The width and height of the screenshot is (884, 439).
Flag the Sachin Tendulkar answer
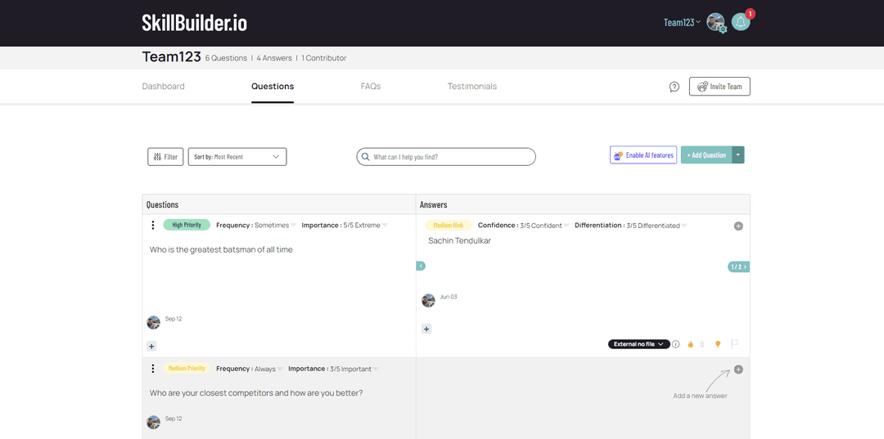coord(735,344)
